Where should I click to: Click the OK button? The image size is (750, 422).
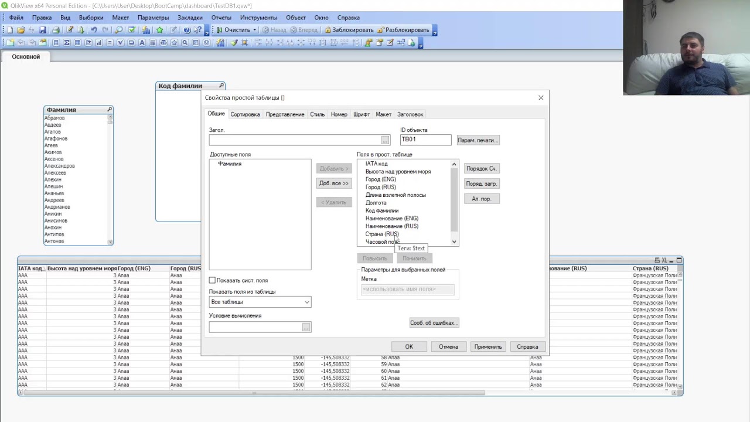(409, 346)
